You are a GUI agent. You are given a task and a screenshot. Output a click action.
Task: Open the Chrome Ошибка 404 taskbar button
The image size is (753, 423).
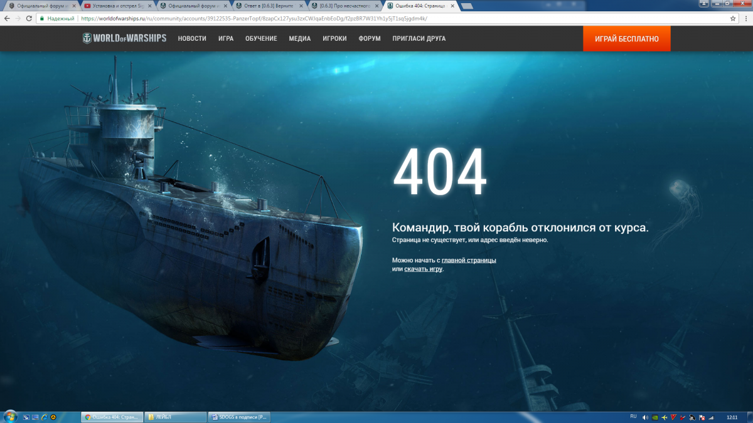[112, 417]
